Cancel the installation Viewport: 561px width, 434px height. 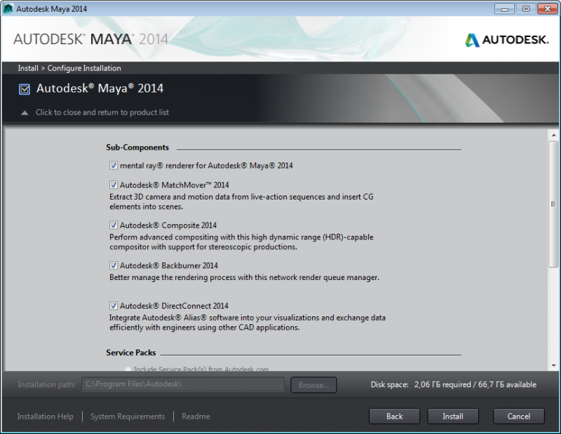(519, 416)
